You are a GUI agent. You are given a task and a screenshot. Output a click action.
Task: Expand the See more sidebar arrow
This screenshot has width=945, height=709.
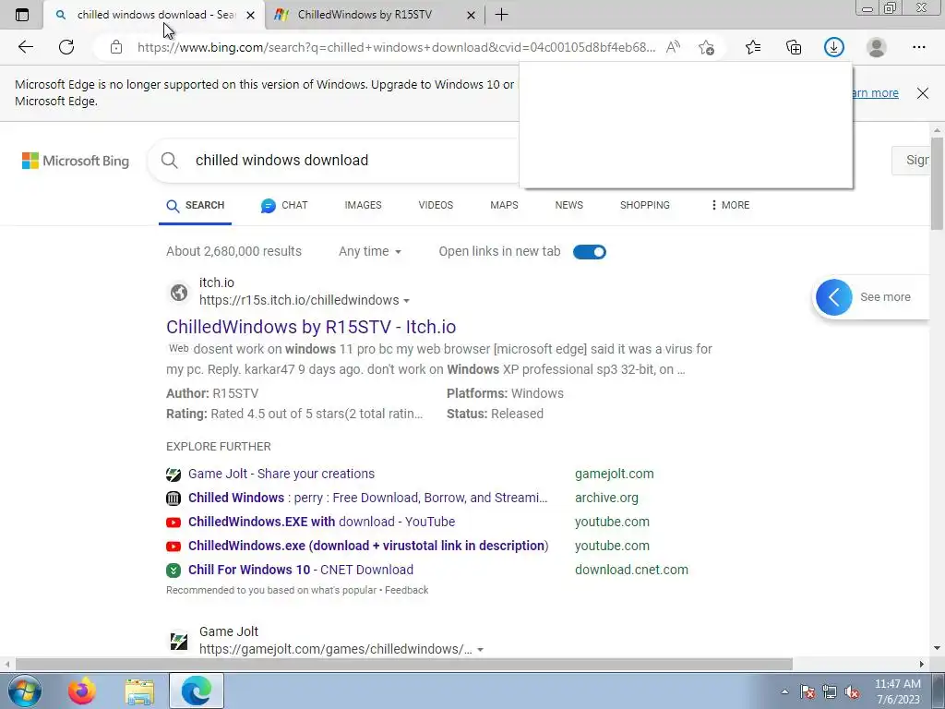click(834, 297)
